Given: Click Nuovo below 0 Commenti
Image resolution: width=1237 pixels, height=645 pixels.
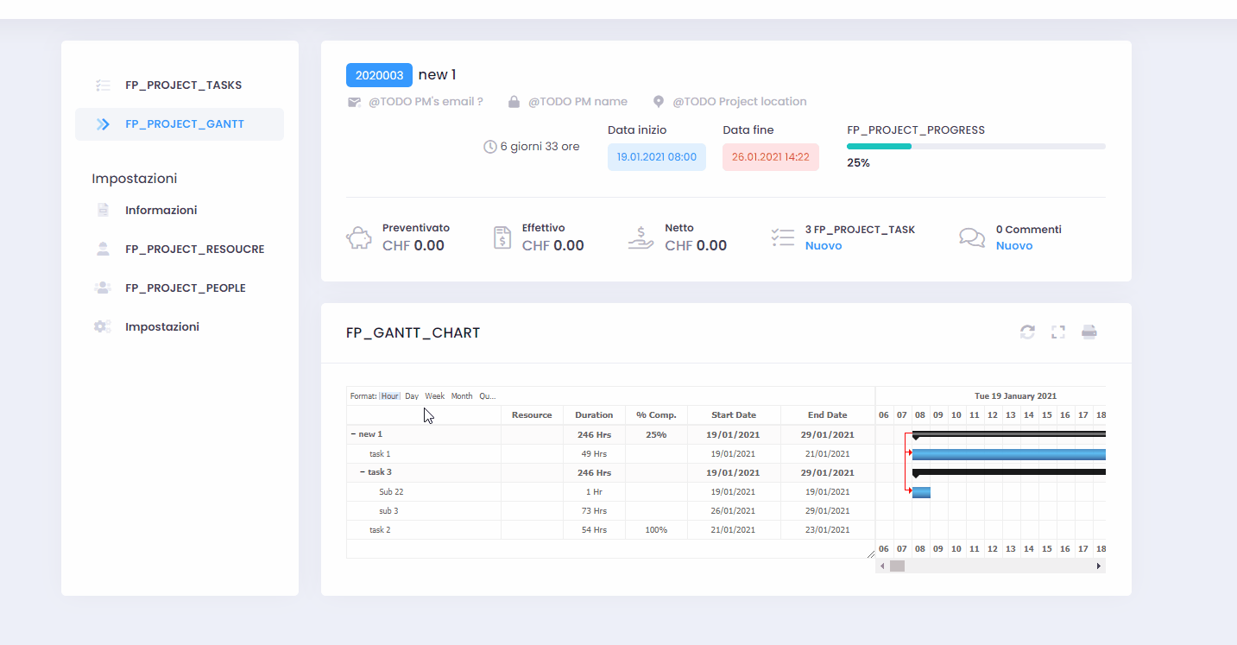Looking at the screenshot, I should pos(1016,245).
